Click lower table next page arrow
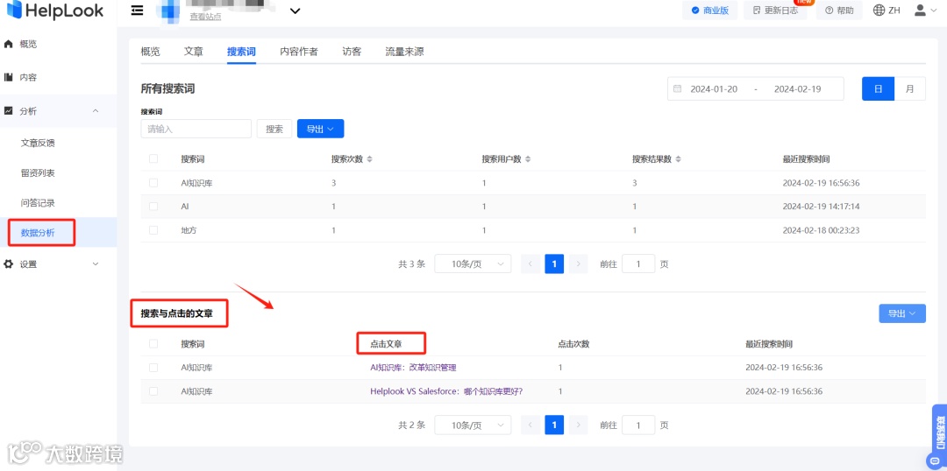This screenshot has height=471, width=947. (x=579, y=425)
